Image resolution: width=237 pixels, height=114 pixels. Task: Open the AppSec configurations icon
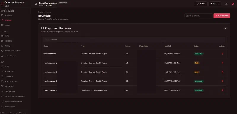coord(2,102)
